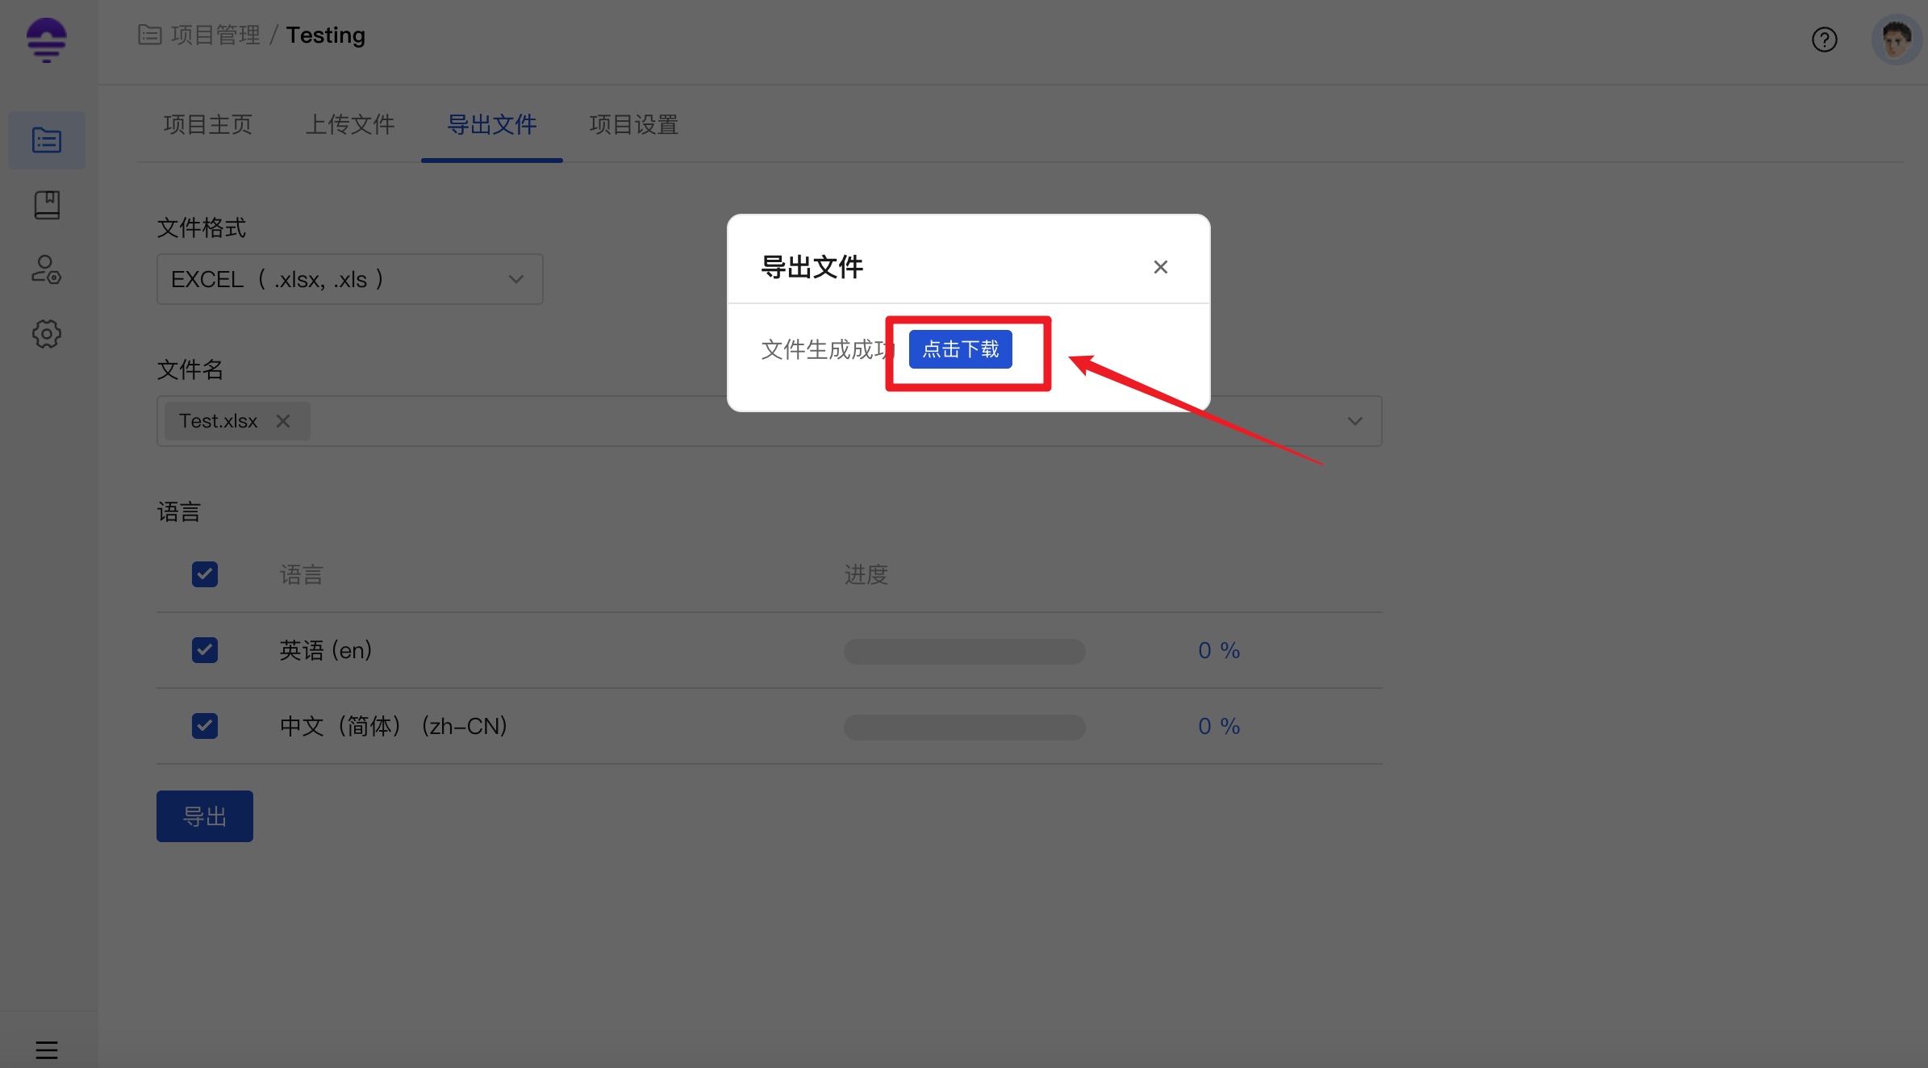Click the 点击下载 download button
This screenshot has height=1068, width=1928.
pos(960,349)
